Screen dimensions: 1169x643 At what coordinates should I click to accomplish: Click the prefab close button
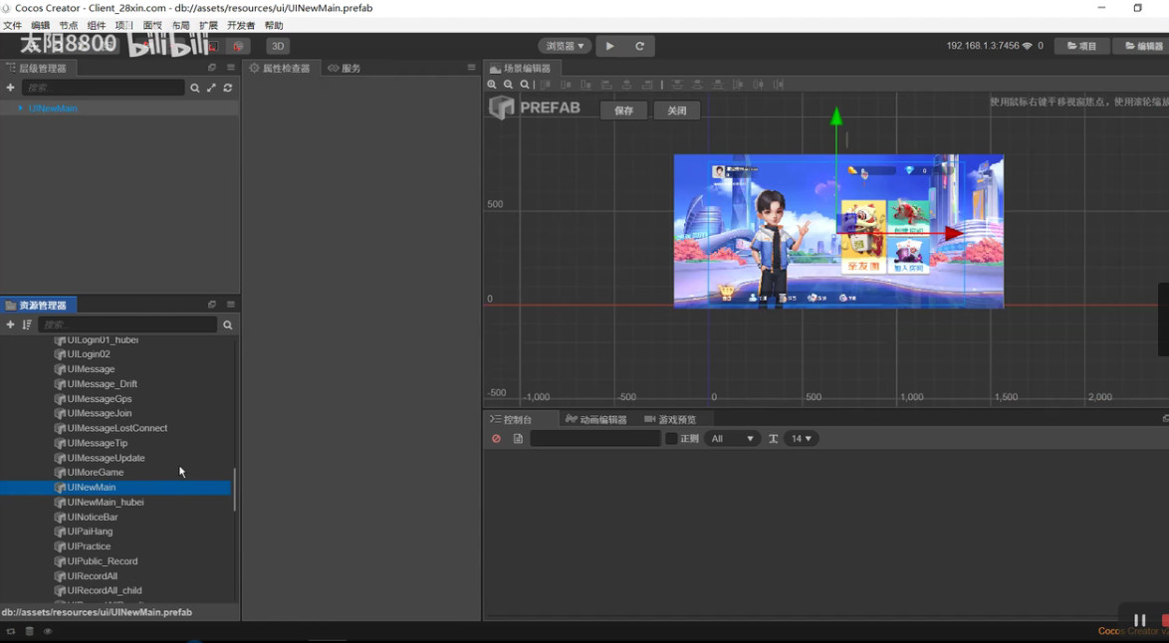click(676, 110)
